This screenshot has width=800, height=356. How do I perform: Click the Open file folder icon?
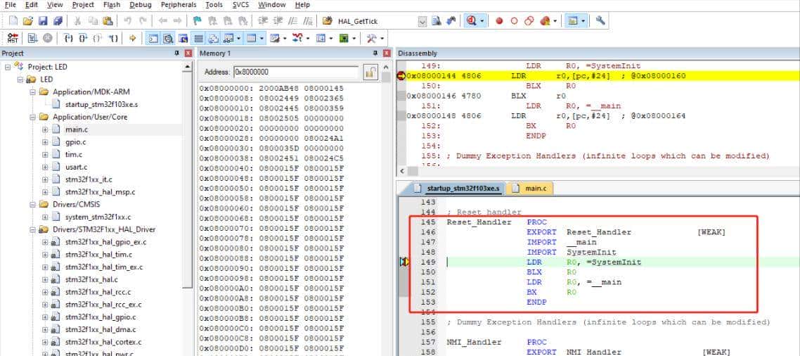point(28,21)
